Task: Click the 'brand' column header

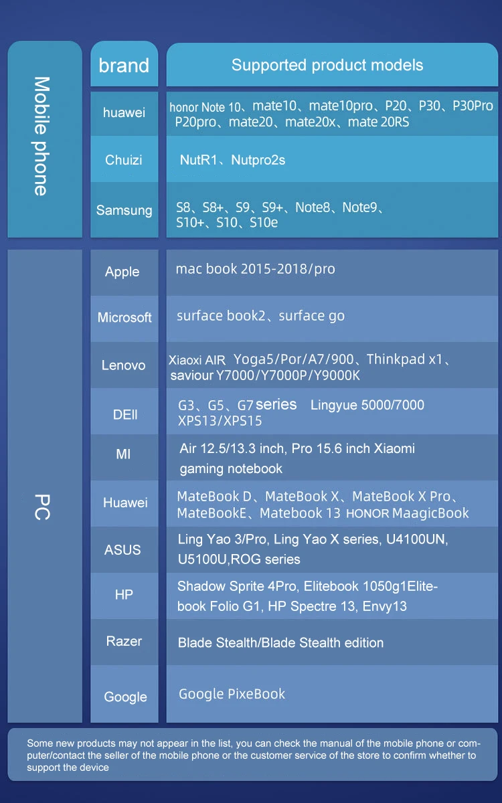Action: click(124, 65)
